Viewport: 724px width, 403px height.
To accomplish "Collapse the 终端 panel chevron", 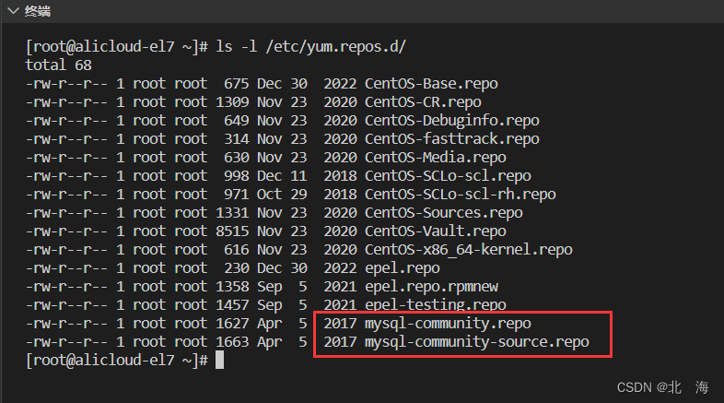I will tap(14, 10).
